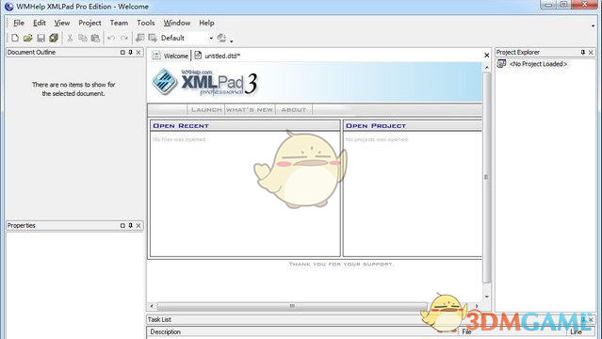The width and height of the screenshot is (602, 339).
Task: Open the File menu
Action: click(x=19, y=23)
